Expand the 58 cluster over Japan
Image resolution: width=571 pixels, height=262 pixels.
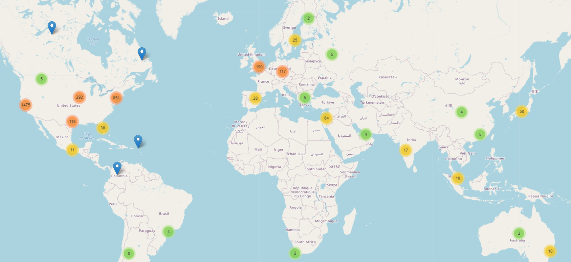[x=522, y=111]
